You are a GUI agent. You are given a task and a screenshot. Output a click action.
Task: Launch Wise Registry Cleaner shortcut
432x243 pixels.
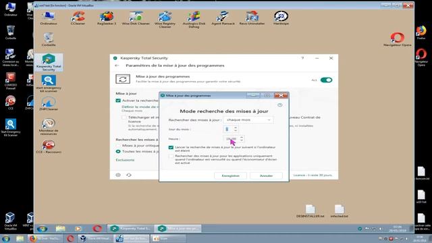(x=165, y=20)
